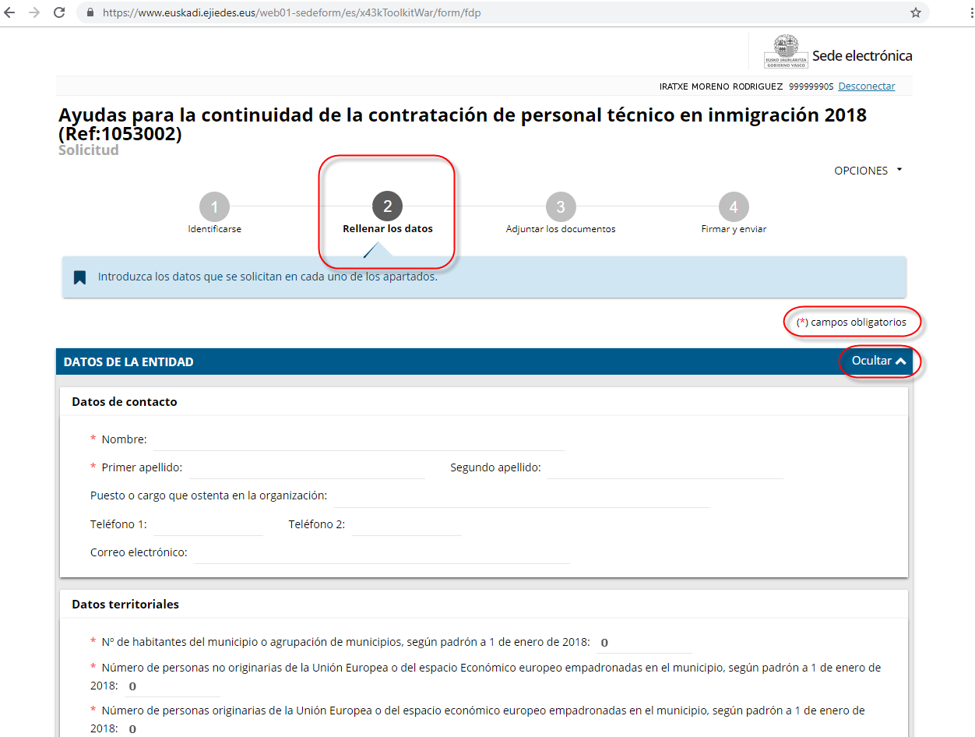Image resolution: width=975 pixels, height=737 pixels.
Task: Click the bookmark icon in info banner
Action: (79, 277)
